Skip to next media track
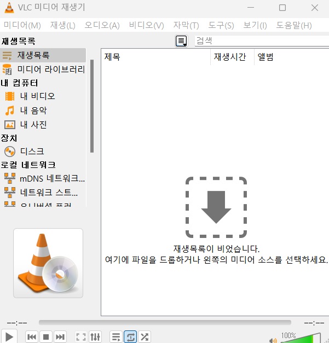 [x=60, y=337]
